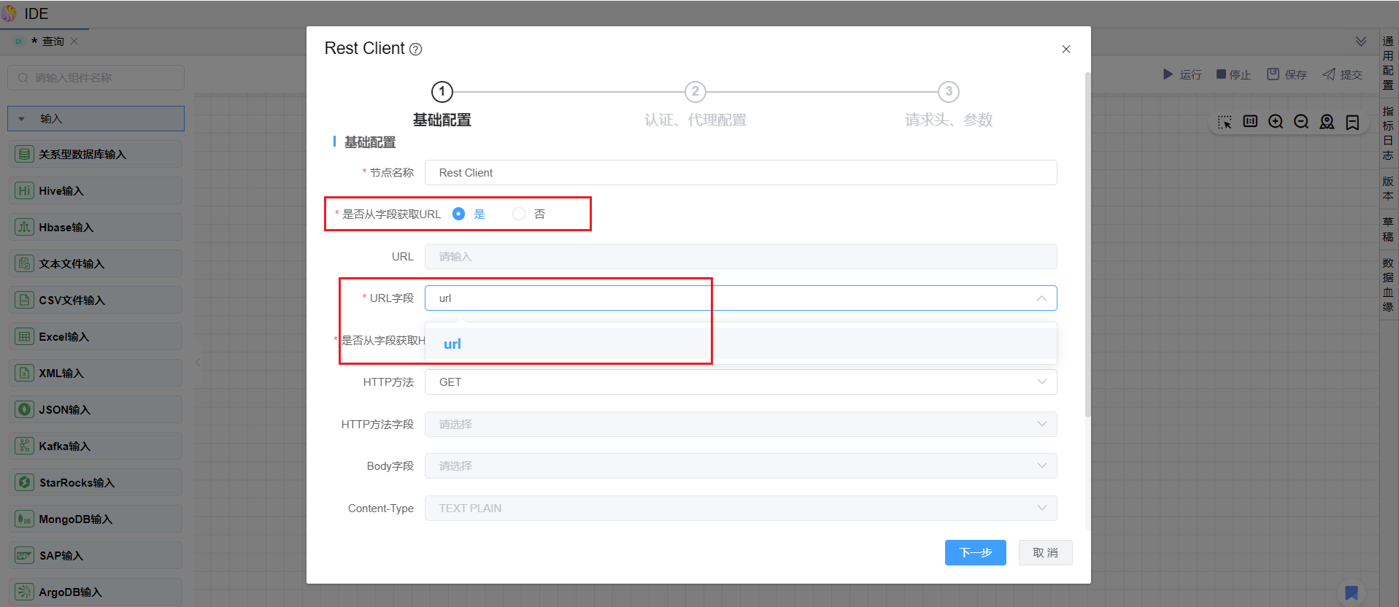Image resolution: width=1399 pixels, height=607 pixels.
Task: Collapse the URL字段 dropdown arrow
Action: click(1041, 298)
